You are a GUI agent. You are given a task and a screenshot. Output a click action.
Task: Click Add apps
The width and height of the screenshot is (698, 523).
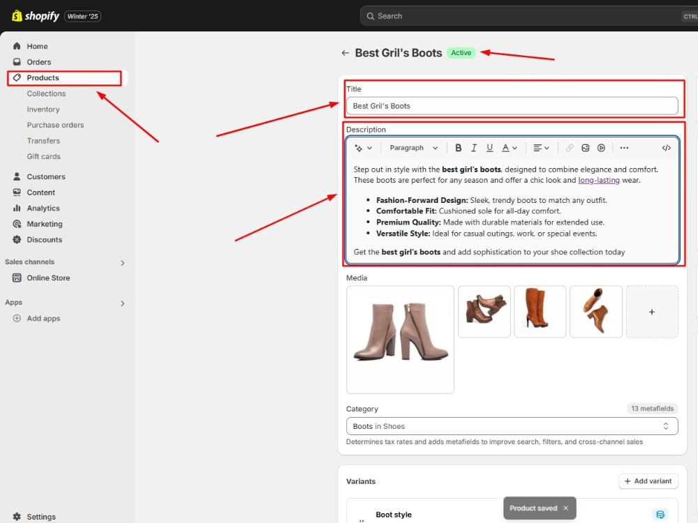click(43, 319)
